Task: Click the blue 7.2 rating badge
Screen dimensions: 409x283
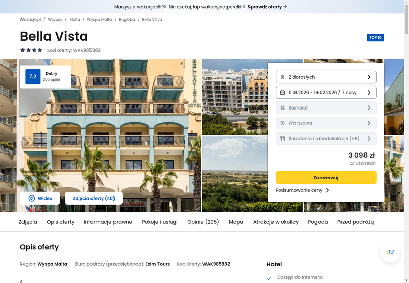Action: pos(33,76)
